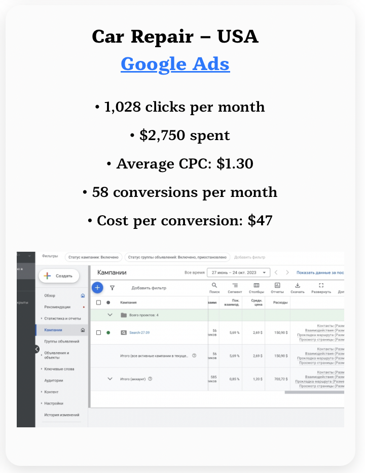
Task: Open the date range dropdown
Action: pos(239,273)
